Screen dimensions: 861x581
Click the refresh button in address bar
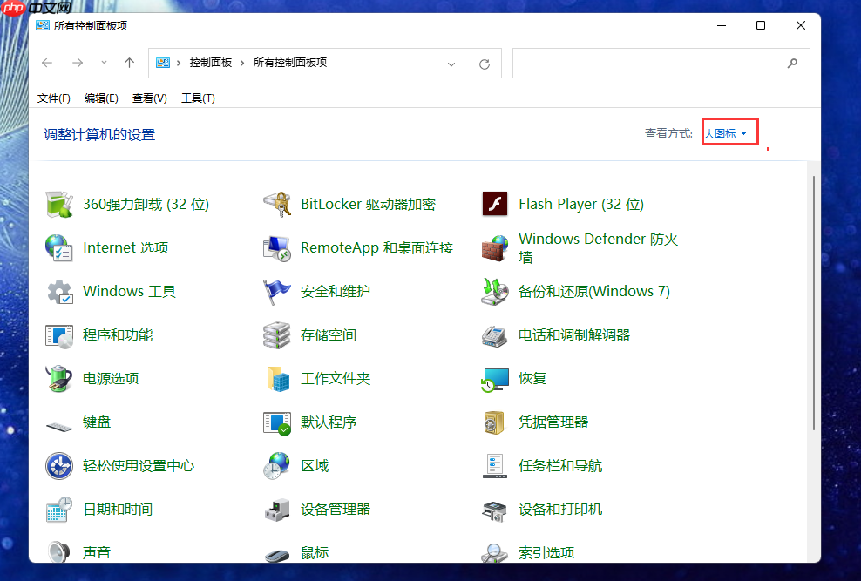point(485,63)
